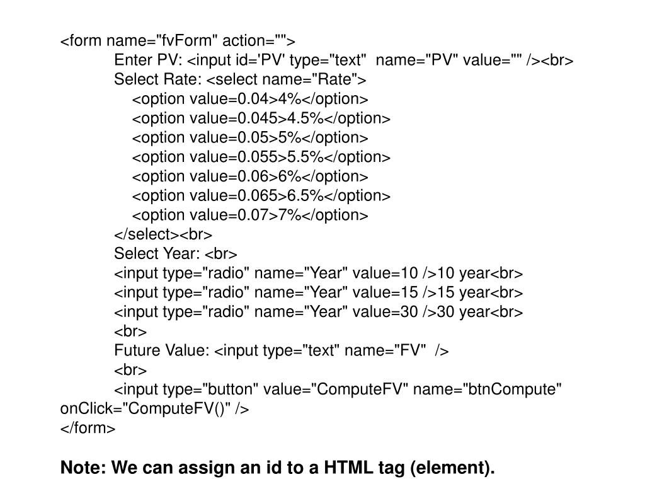
Task: Click the option value=0.05 line
Action: 250,137
